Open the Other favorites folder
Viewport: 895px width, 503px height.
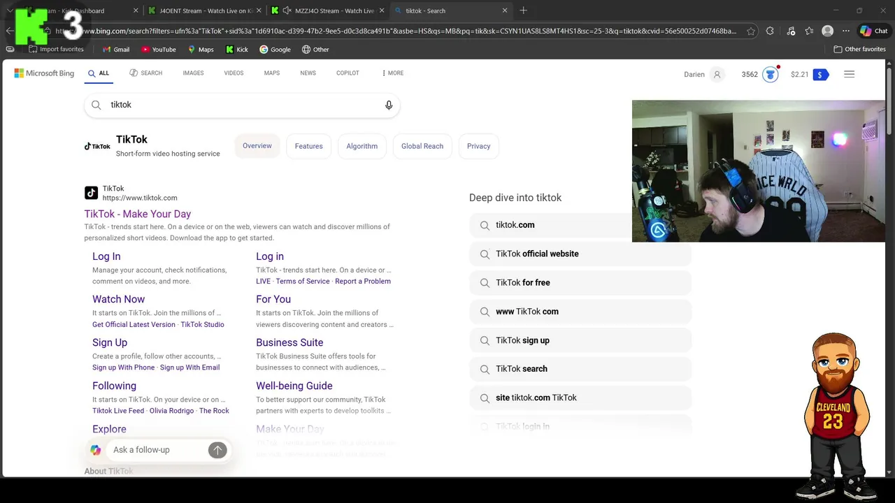pos(859,50)
